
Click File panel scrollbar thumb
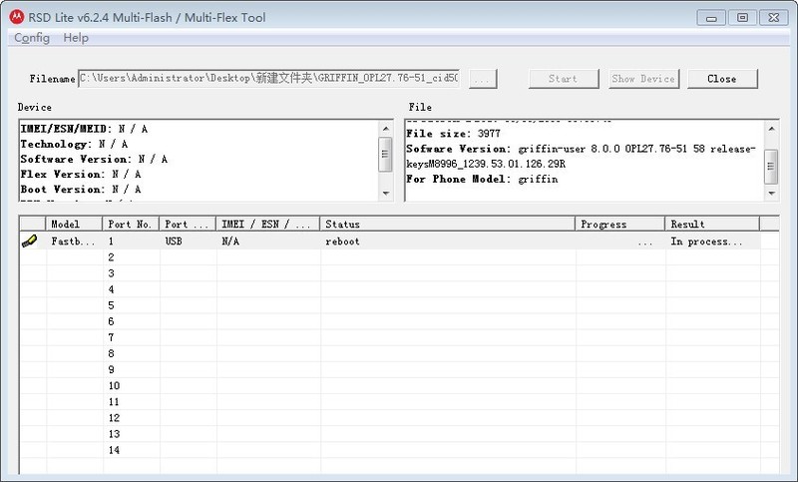(771, 166)
